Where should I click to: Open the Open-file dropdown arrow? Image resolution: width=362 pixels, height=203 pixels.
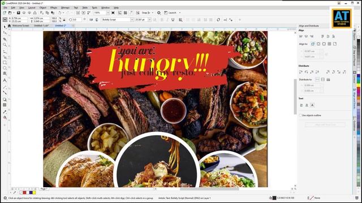(14, 13)
